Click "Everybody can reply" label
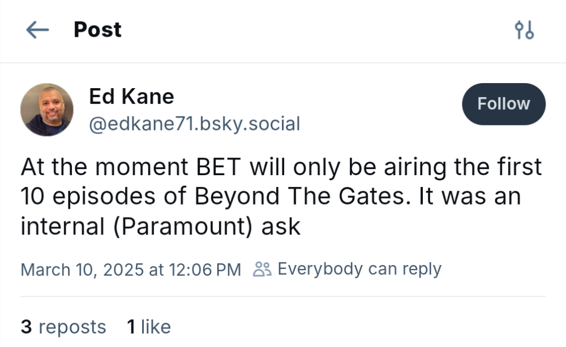The image size is (566, 347). [x=359, y=269]
